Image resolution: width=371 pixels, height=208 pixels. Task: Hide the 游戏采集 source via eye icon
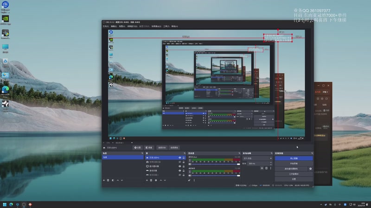(x=180, y=171)
